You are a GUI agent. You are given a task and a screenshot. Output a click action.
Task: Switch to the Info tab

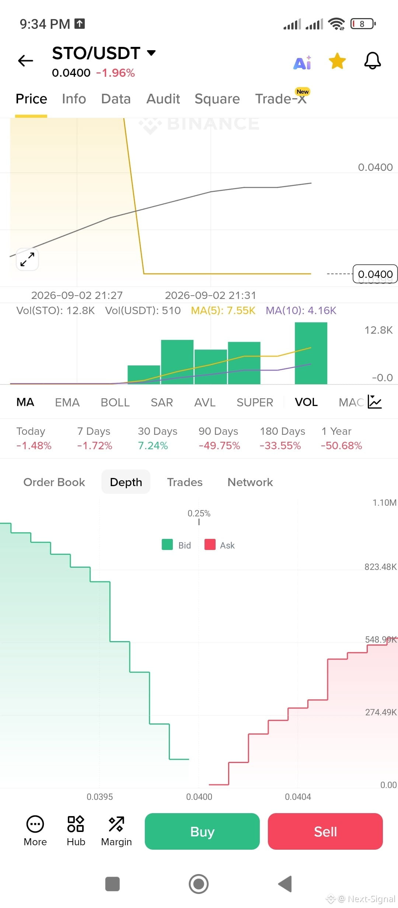click(x=74, y=99)
